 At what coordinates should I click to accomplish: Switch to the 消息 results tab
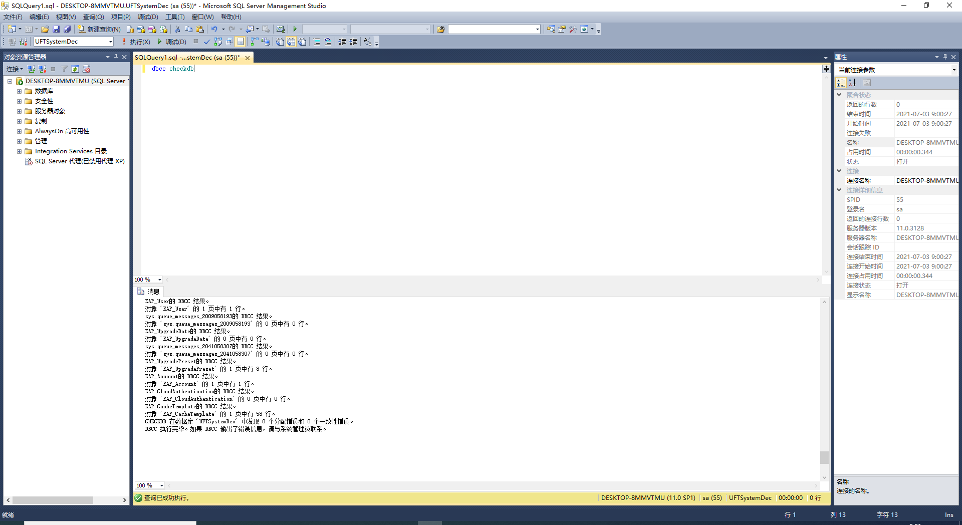point(149,292)
